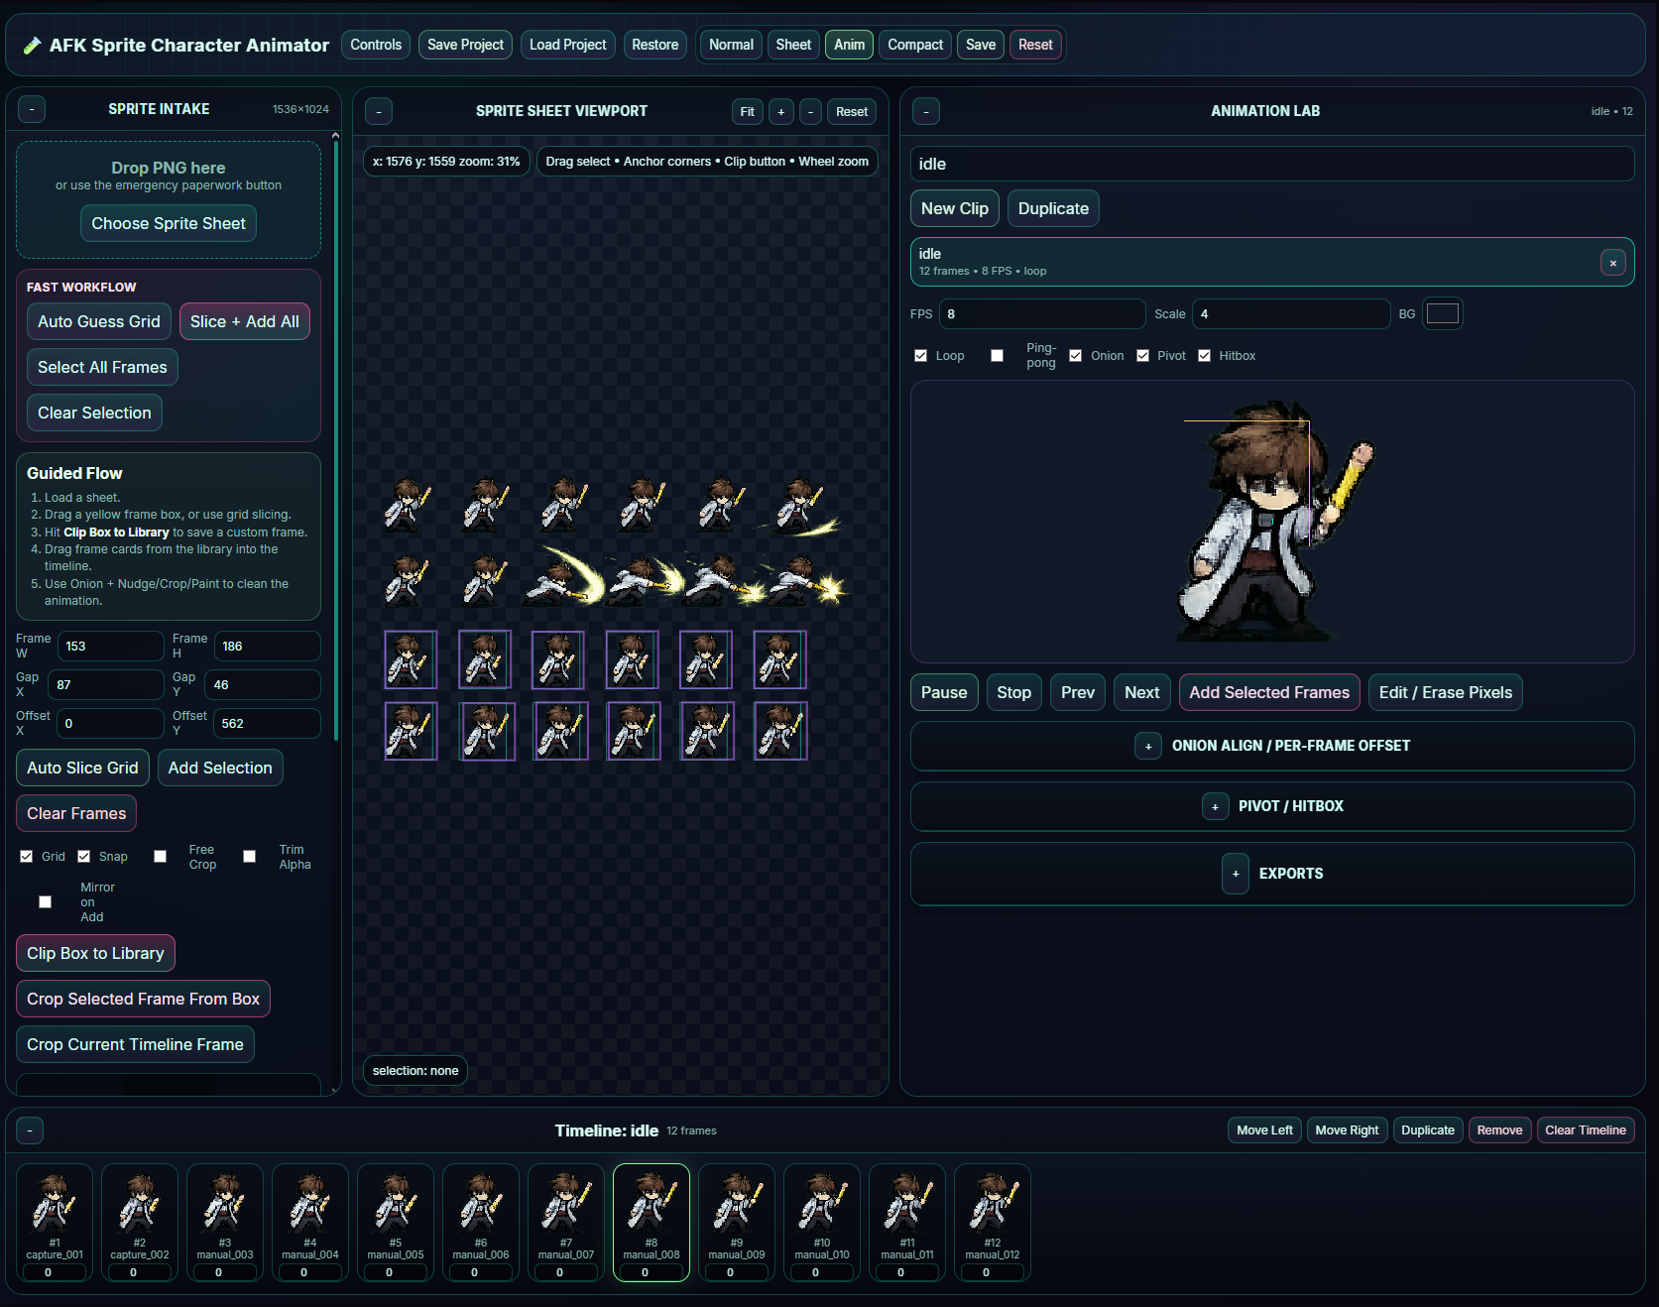
Task: Switch to Sheet layout mode
Action: 793,45
